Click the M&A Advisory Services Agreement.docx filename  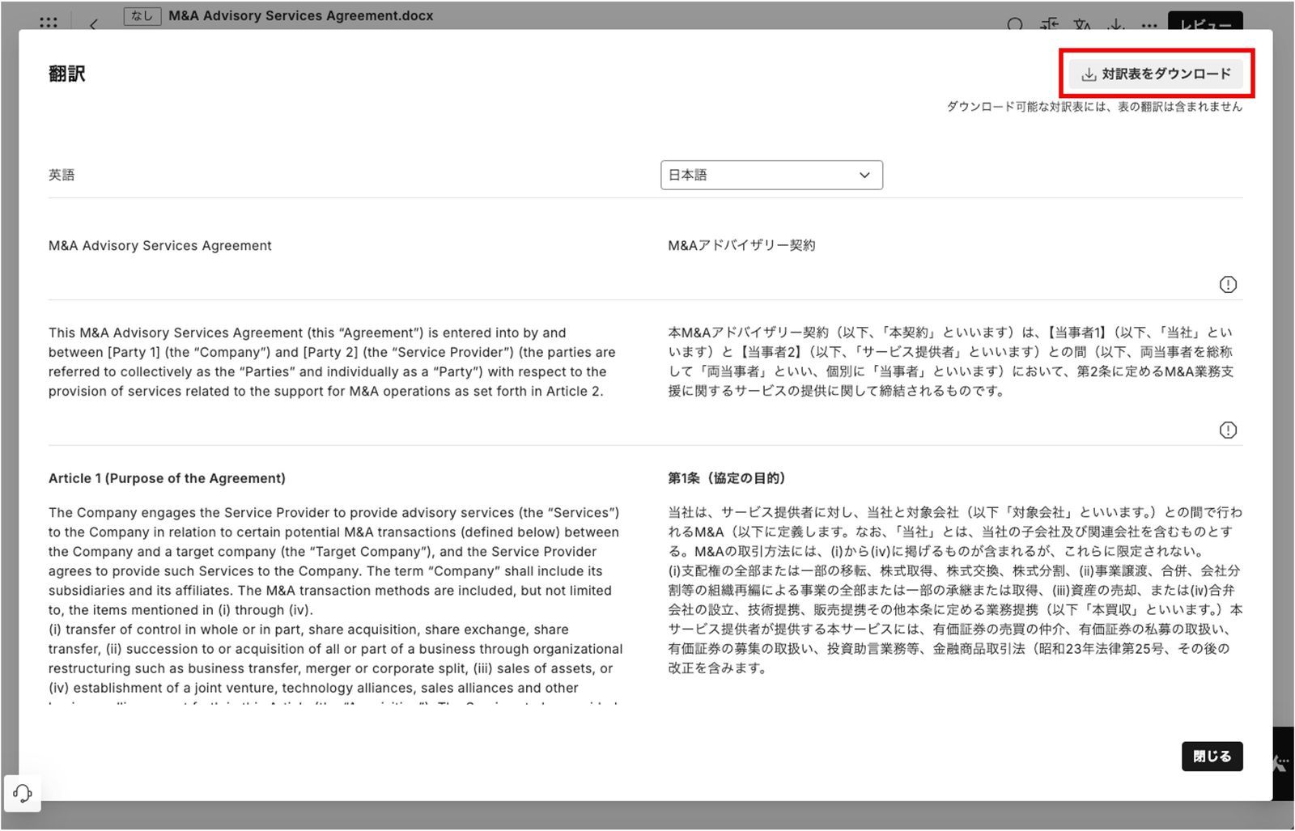(x=300, y=15)
